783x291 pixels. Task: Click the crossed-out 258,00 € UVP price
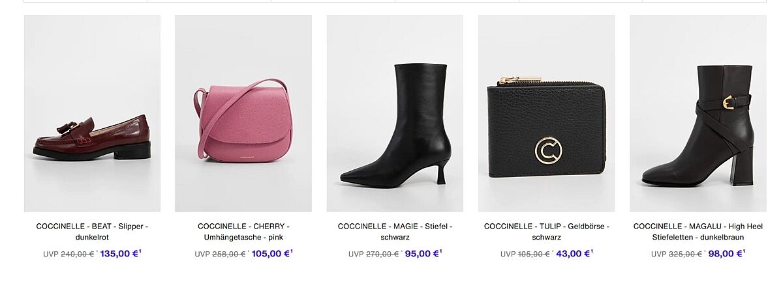pos(229,255)
